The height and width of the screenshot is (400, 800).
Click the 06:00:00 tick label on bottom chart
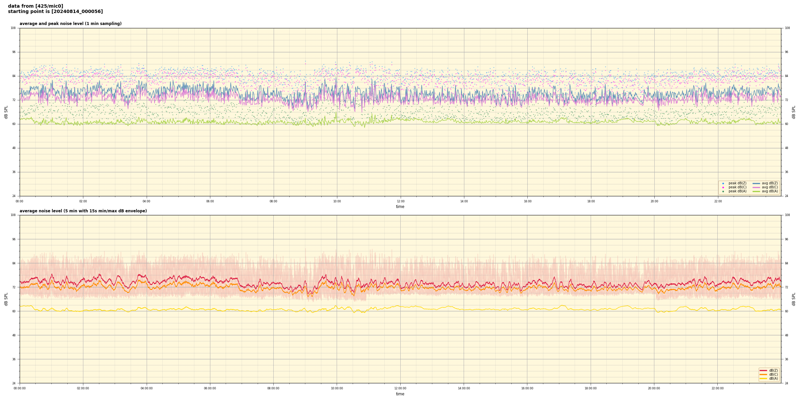point(210,388)
